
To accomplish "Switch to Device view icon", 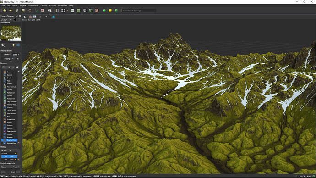I will pyautogui.click(x=72, y=11).
